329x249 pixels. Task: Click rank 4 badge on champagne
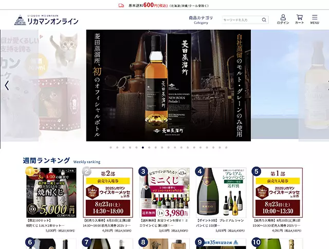pyautogui.click(x=200, y=171)
